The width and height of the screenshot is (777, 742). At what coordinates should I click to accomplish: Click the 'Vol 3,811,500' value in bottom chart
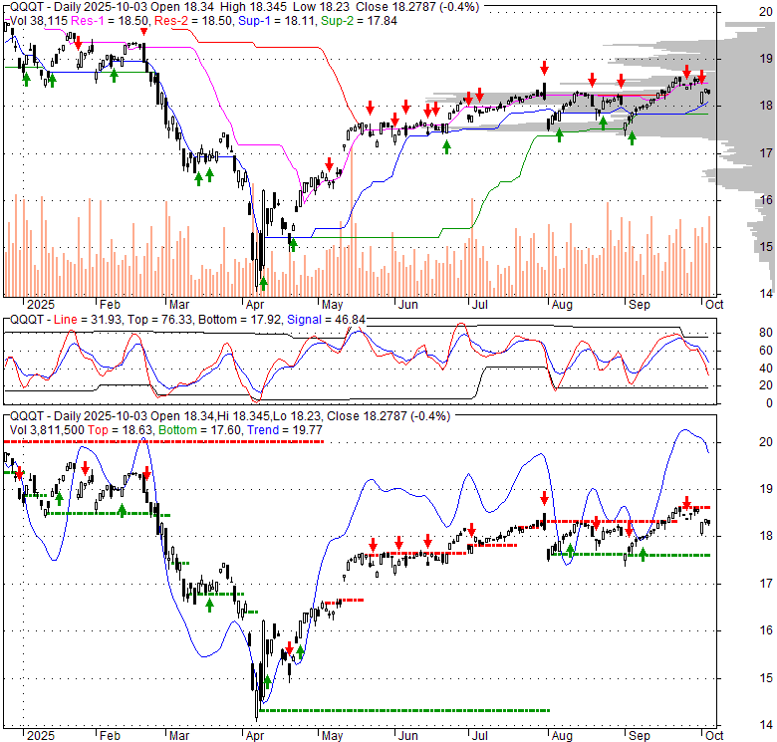[47, 430]
